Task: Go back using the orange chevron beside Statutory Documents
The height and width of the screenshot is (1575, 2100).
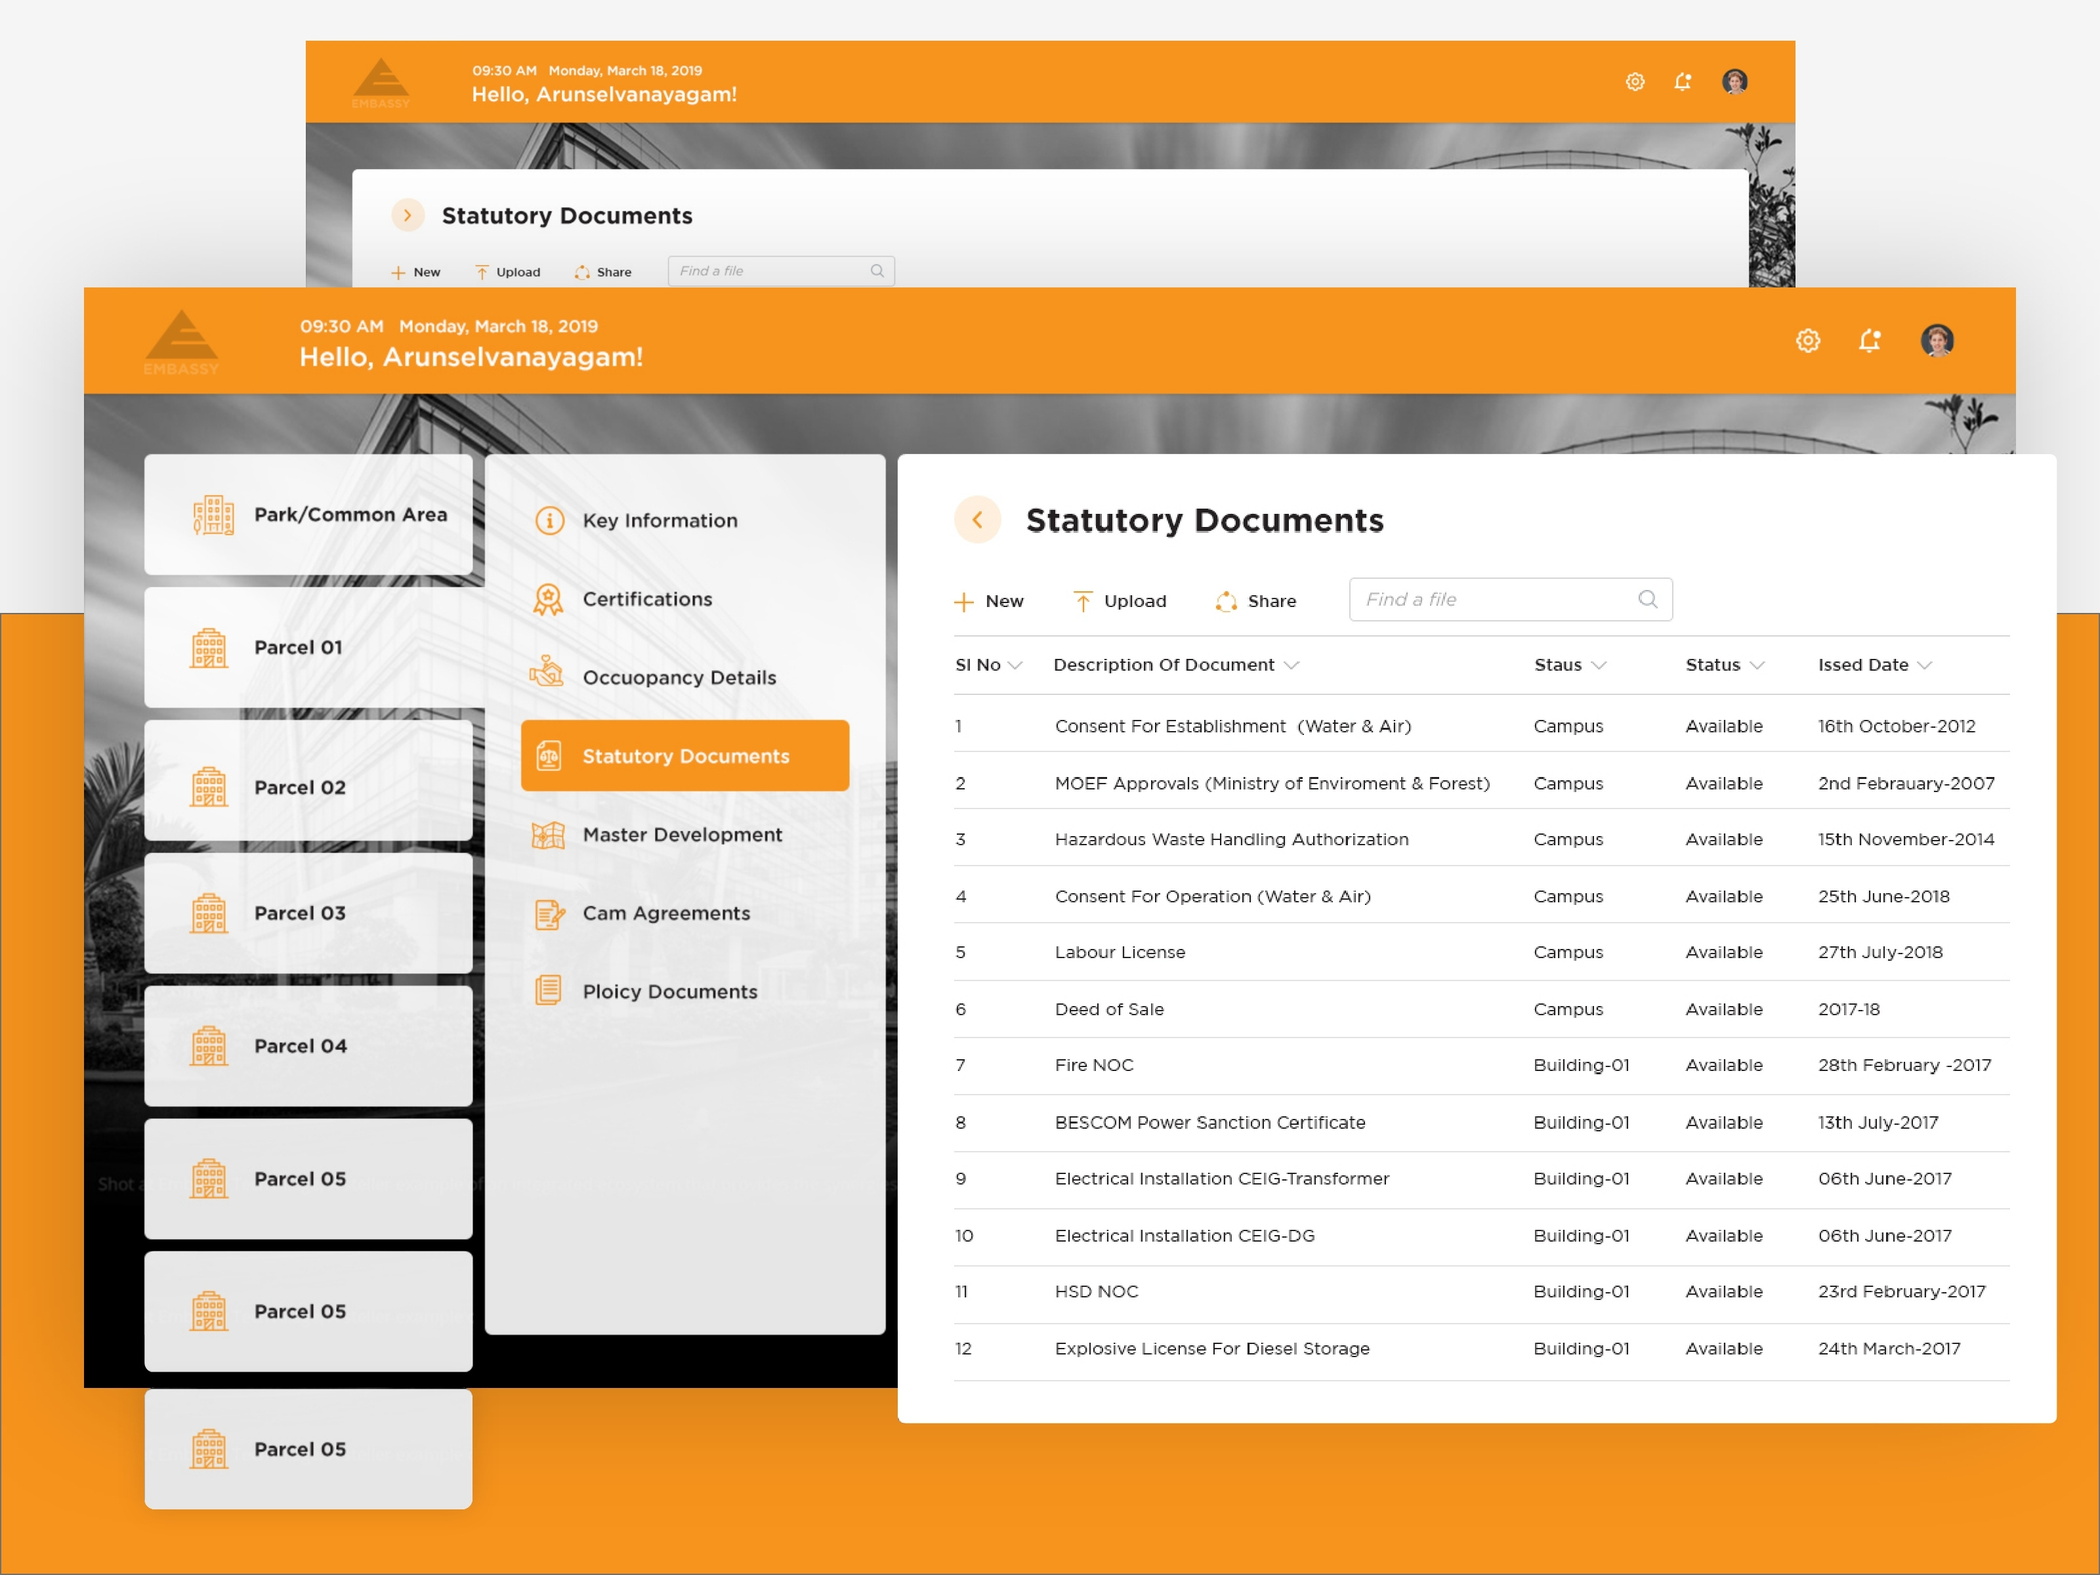Action: click(x=977, y=519)
